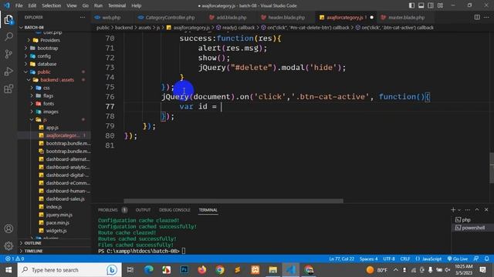This screenshot has height=277, width=494.
Task: Open the Search view in activity bar
Action: pos(8,37)
